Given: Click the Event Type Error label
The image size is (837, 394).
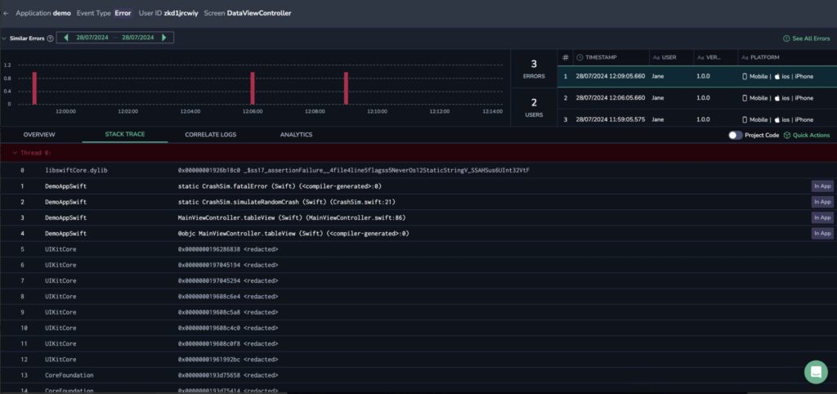Looking at the screenshot, I should pos(104,13).
